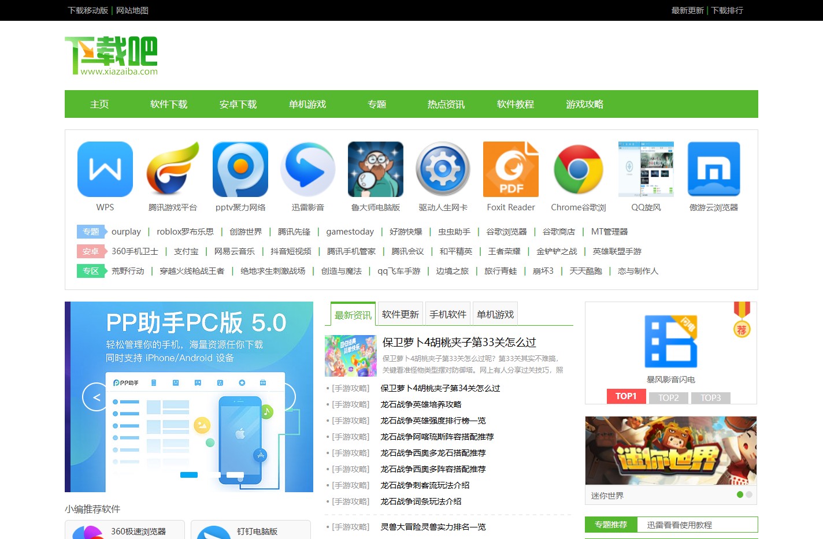The image size is (823, 539).
Task: Open 迅雷看看使用教程 link
Action: 679,525
